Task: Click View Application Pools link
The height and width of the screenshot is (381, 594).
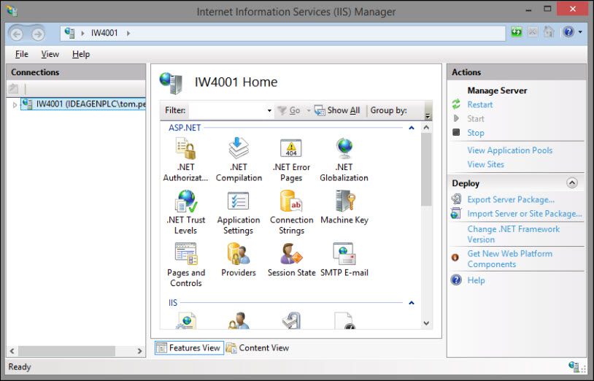Action: click(x=509, y=150)
